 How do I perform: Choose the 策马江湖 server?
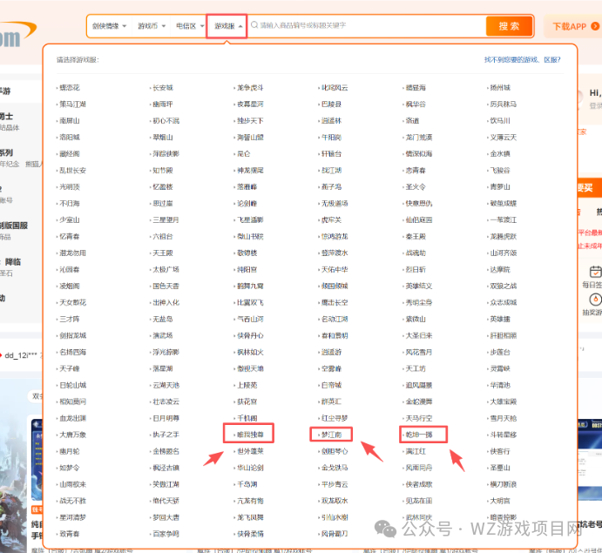[72, 105]
